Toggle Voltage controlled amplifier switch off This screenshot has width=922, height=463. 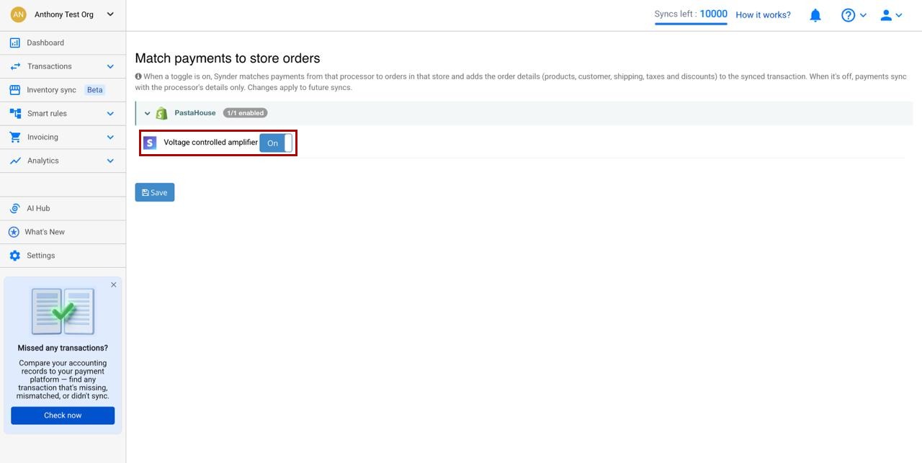pyautogui.click(x=276, y=143)
